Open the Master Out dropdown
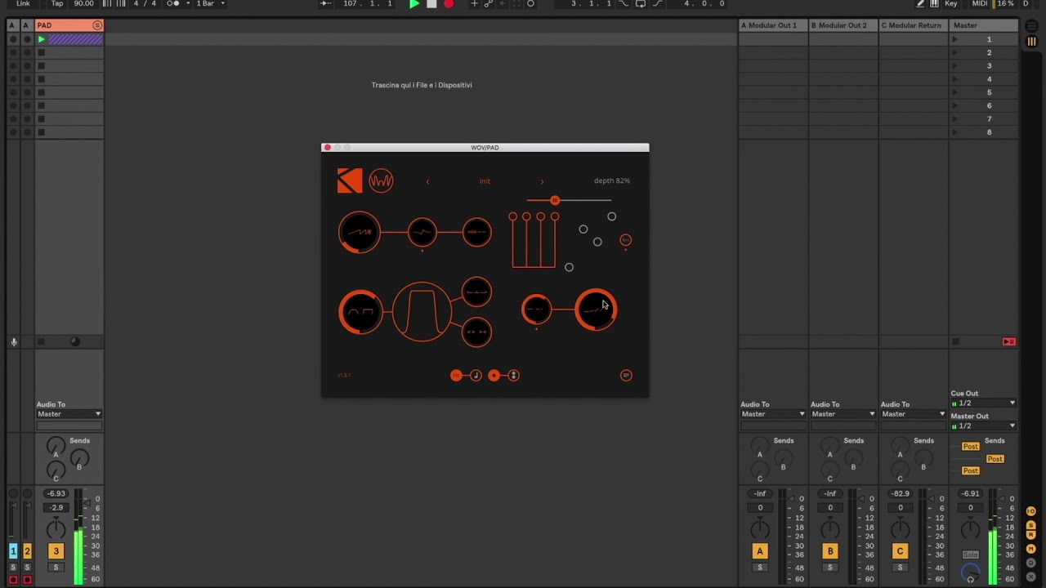1046x588 pixels. tap(984, 425)
